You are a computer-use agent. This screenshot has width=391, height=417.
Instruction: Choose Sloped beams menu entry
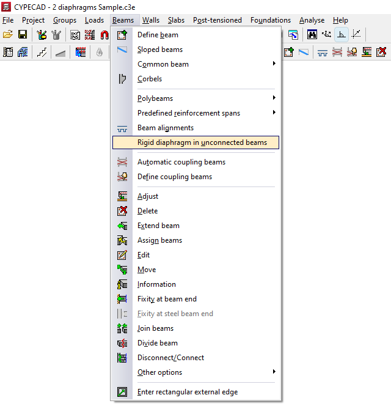point(195,50)
